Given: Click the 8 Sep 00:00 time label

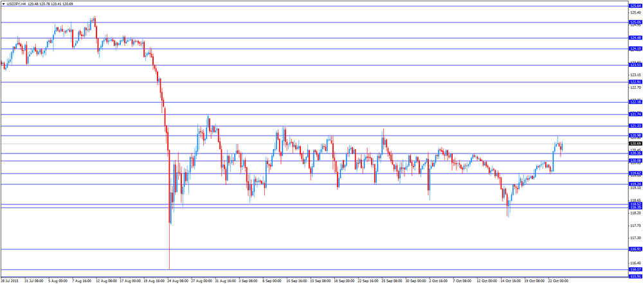Looking at the screenshot, I should click(273, 281).
